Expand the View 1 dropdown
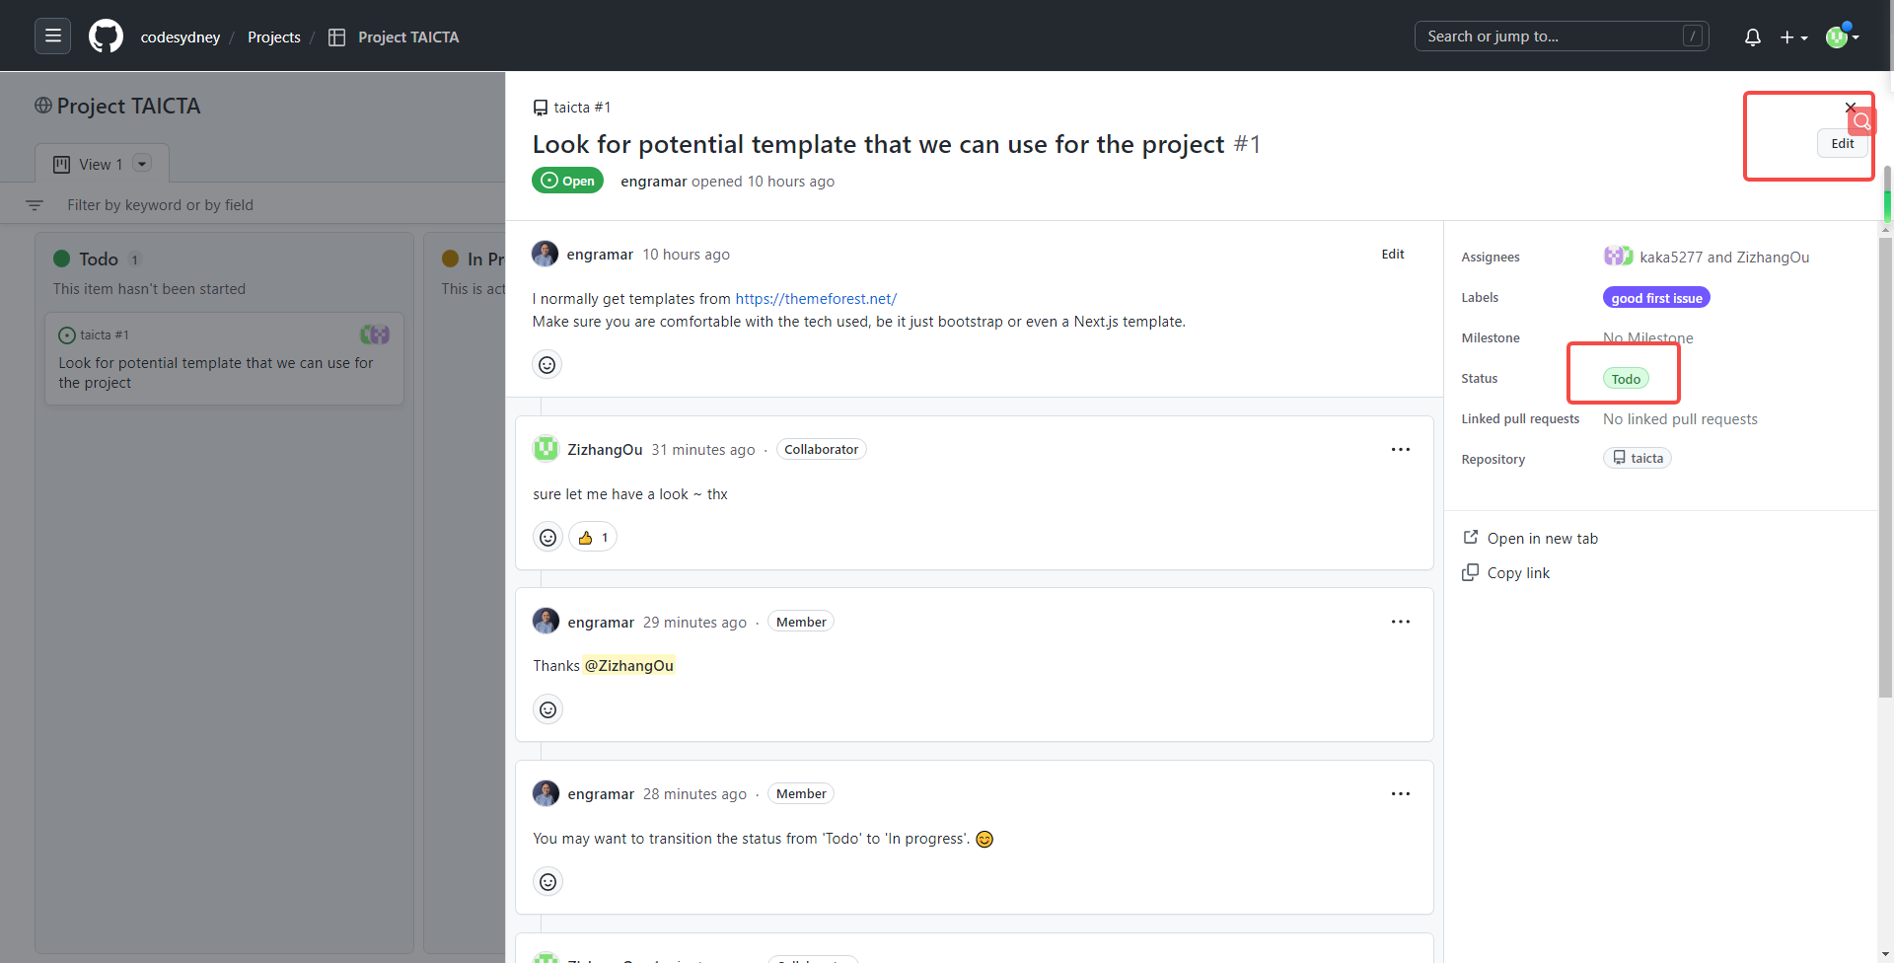 [142, 164]
